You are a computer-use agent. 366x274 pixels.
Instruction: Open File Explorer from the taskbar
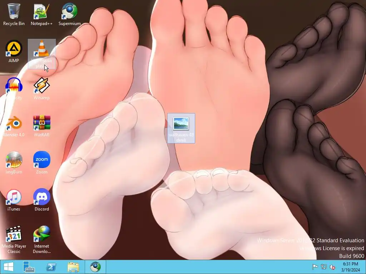73,267
